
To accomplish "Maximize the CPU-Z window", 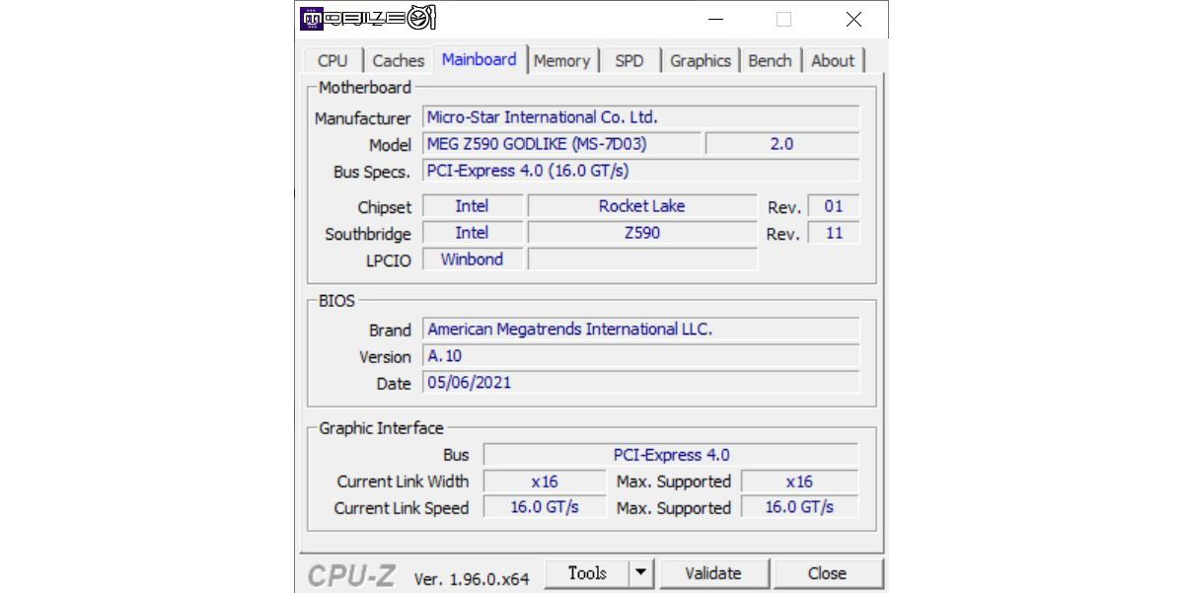I will (x=783, y=19).
